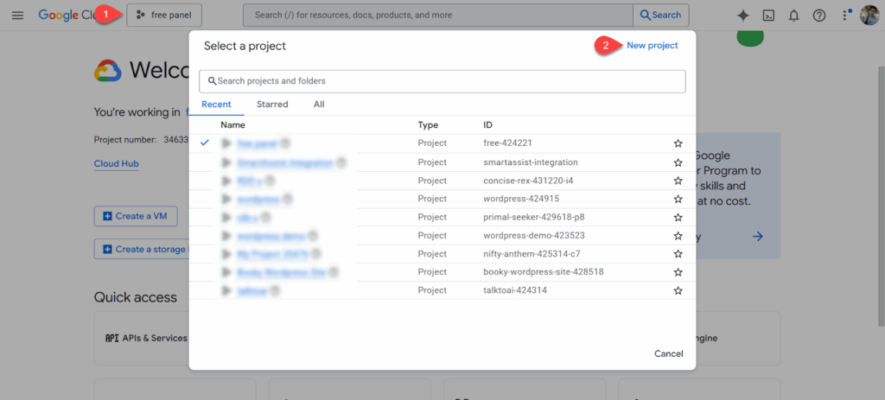Open the hamburger navigation menu
Viewport: 885px width, 400px height.
coord(18,15)
